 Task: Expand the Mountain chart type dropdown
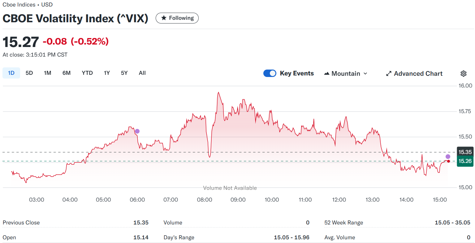pyautogui.click(x=346, y=74)
